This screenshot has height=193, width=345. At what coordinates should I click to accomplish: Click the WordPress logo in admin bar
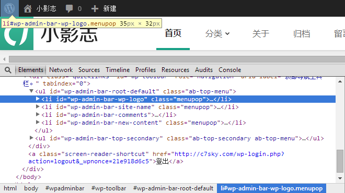tap(9, 8)
